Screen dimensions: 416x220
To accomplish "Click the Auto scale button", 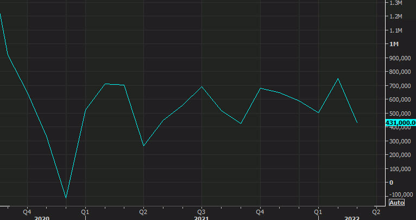I will click(x=396, y=203).
